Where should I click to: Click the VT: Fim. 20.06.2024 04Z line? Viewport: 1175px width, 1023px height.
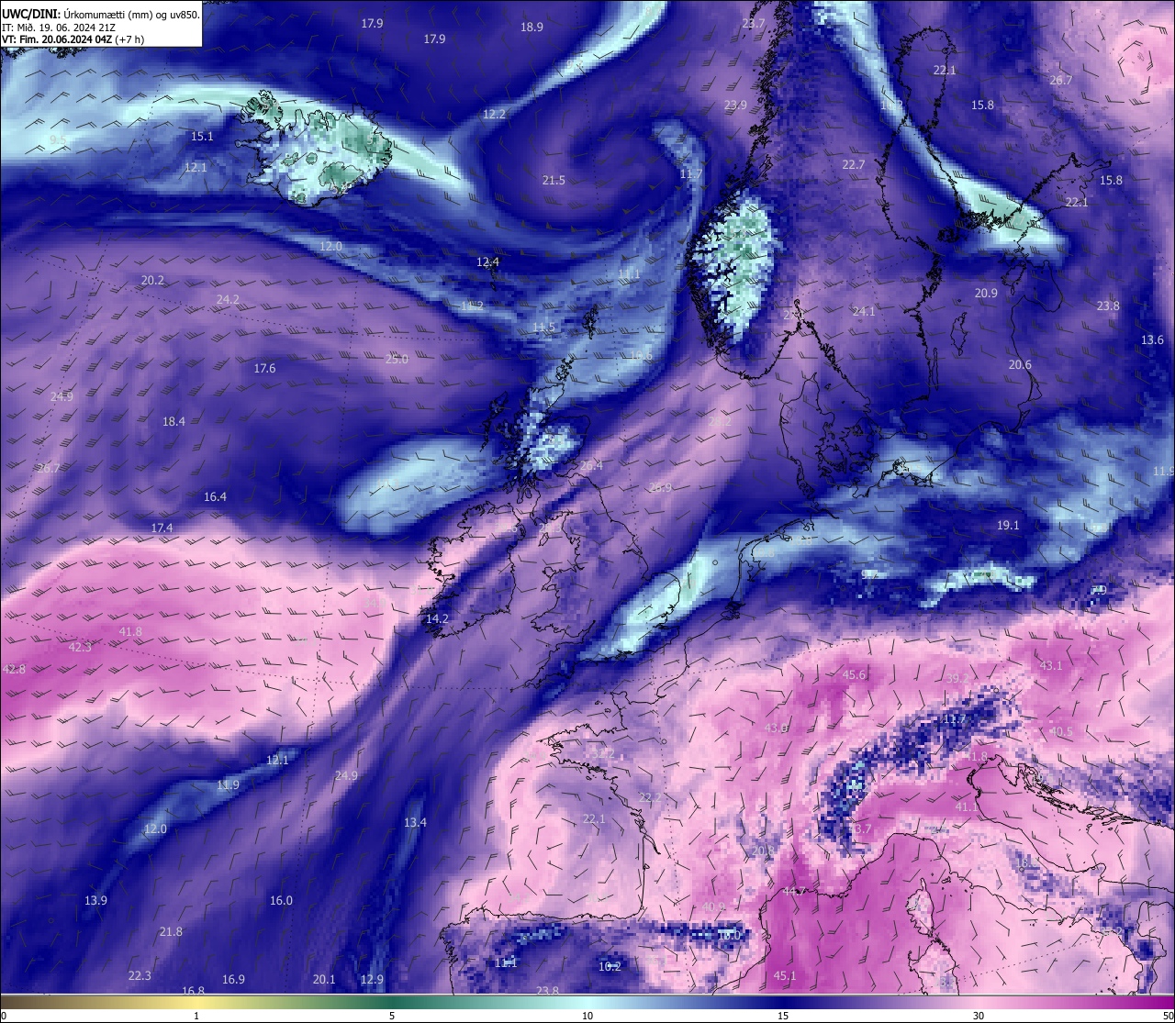click(x=73, y=39)
